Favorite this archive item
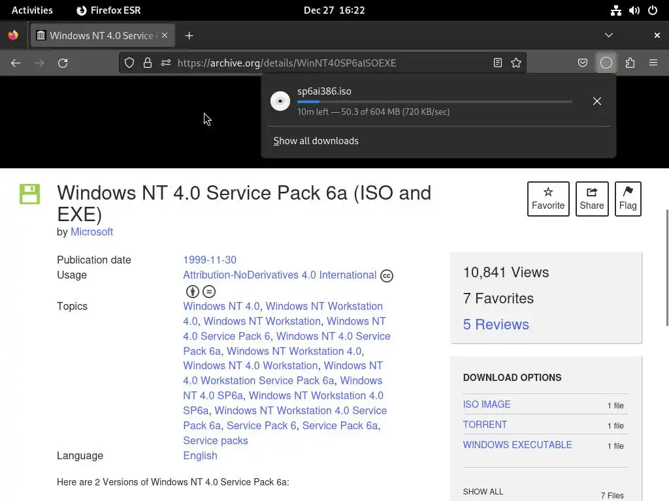Screen dimensions: 669x501 tap(548, 198)
